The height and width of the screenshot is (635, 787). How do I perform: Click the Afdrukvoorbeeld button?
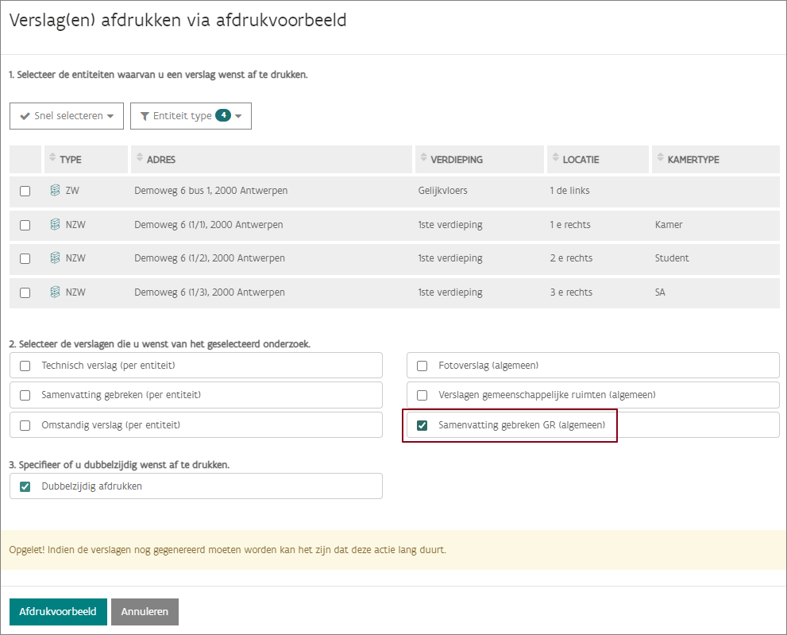pos(58,612)
